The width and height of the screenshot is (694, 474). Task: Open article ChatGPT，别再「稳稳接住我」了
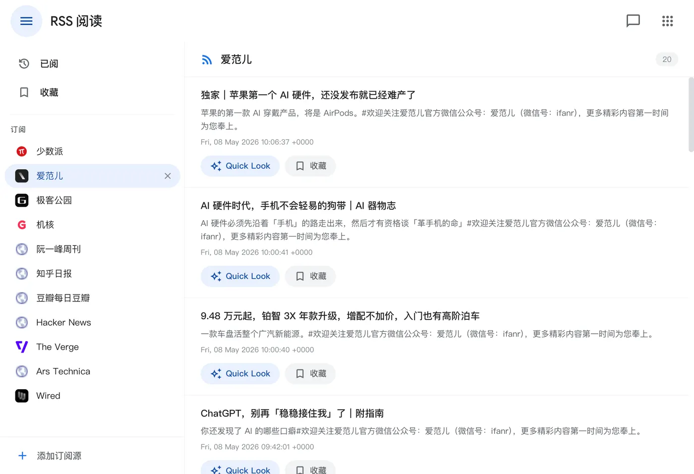[292, 413]
